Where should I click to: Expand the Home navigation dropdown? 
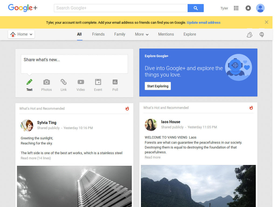(x=21, y=34)
